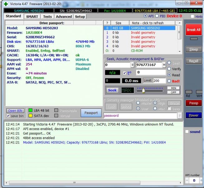Click the MAX acoustic display box
This screenshot has width=204, height=188.
coord(128,90)
